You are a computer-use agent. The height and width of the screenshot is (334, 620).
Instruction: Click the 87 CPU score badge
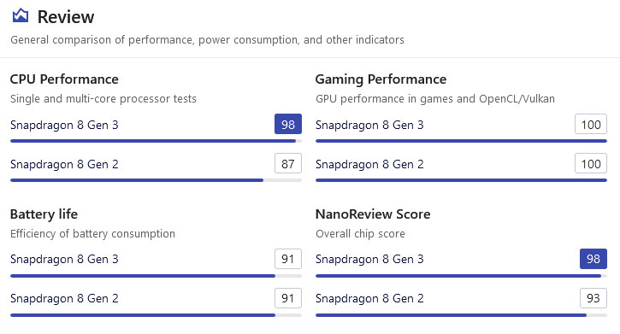click(288, 163)
